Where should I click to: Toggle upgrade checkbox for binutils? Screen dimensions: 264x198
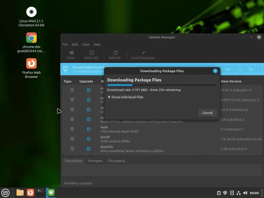(x=89, y=149)
